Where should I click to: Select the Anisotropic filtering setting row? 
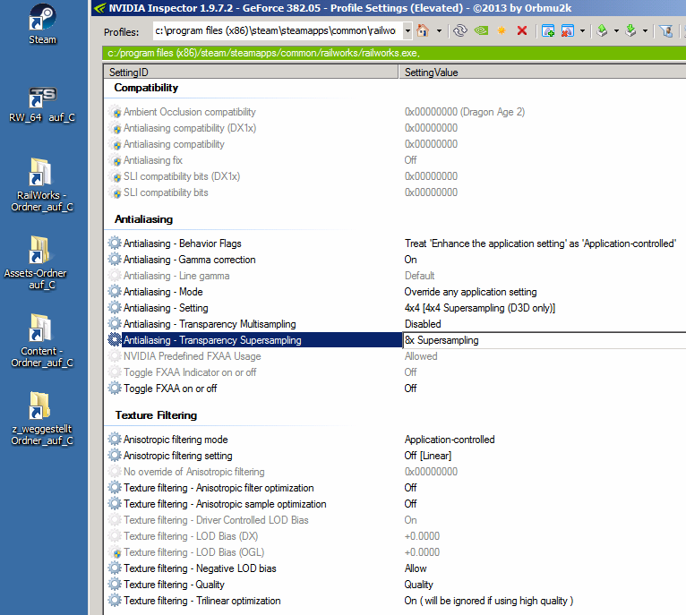tap(395, 456)
